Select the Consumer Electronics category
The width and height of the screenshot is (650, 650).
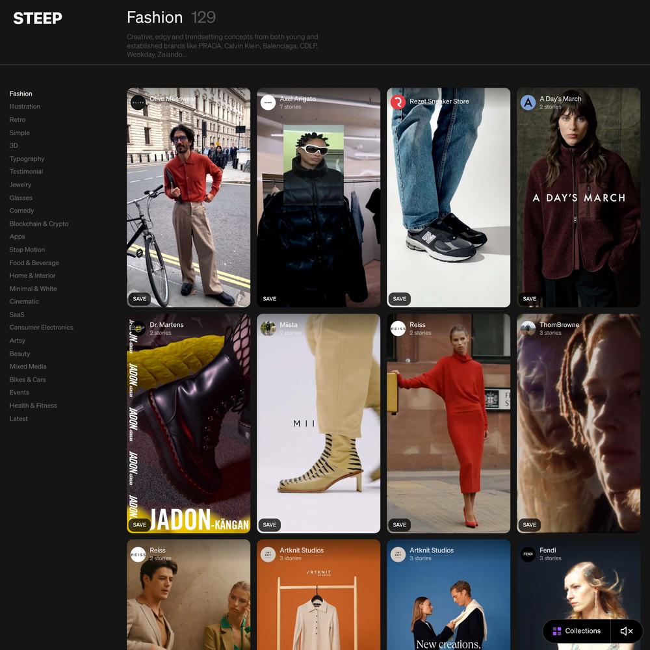(42, 328)
